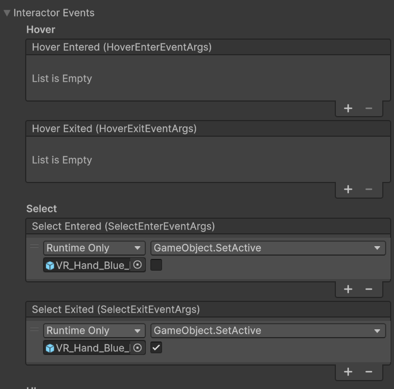Remove listener from Select Entered event
Viewport: 394px width, 389px height.
[x=368, y=289]
